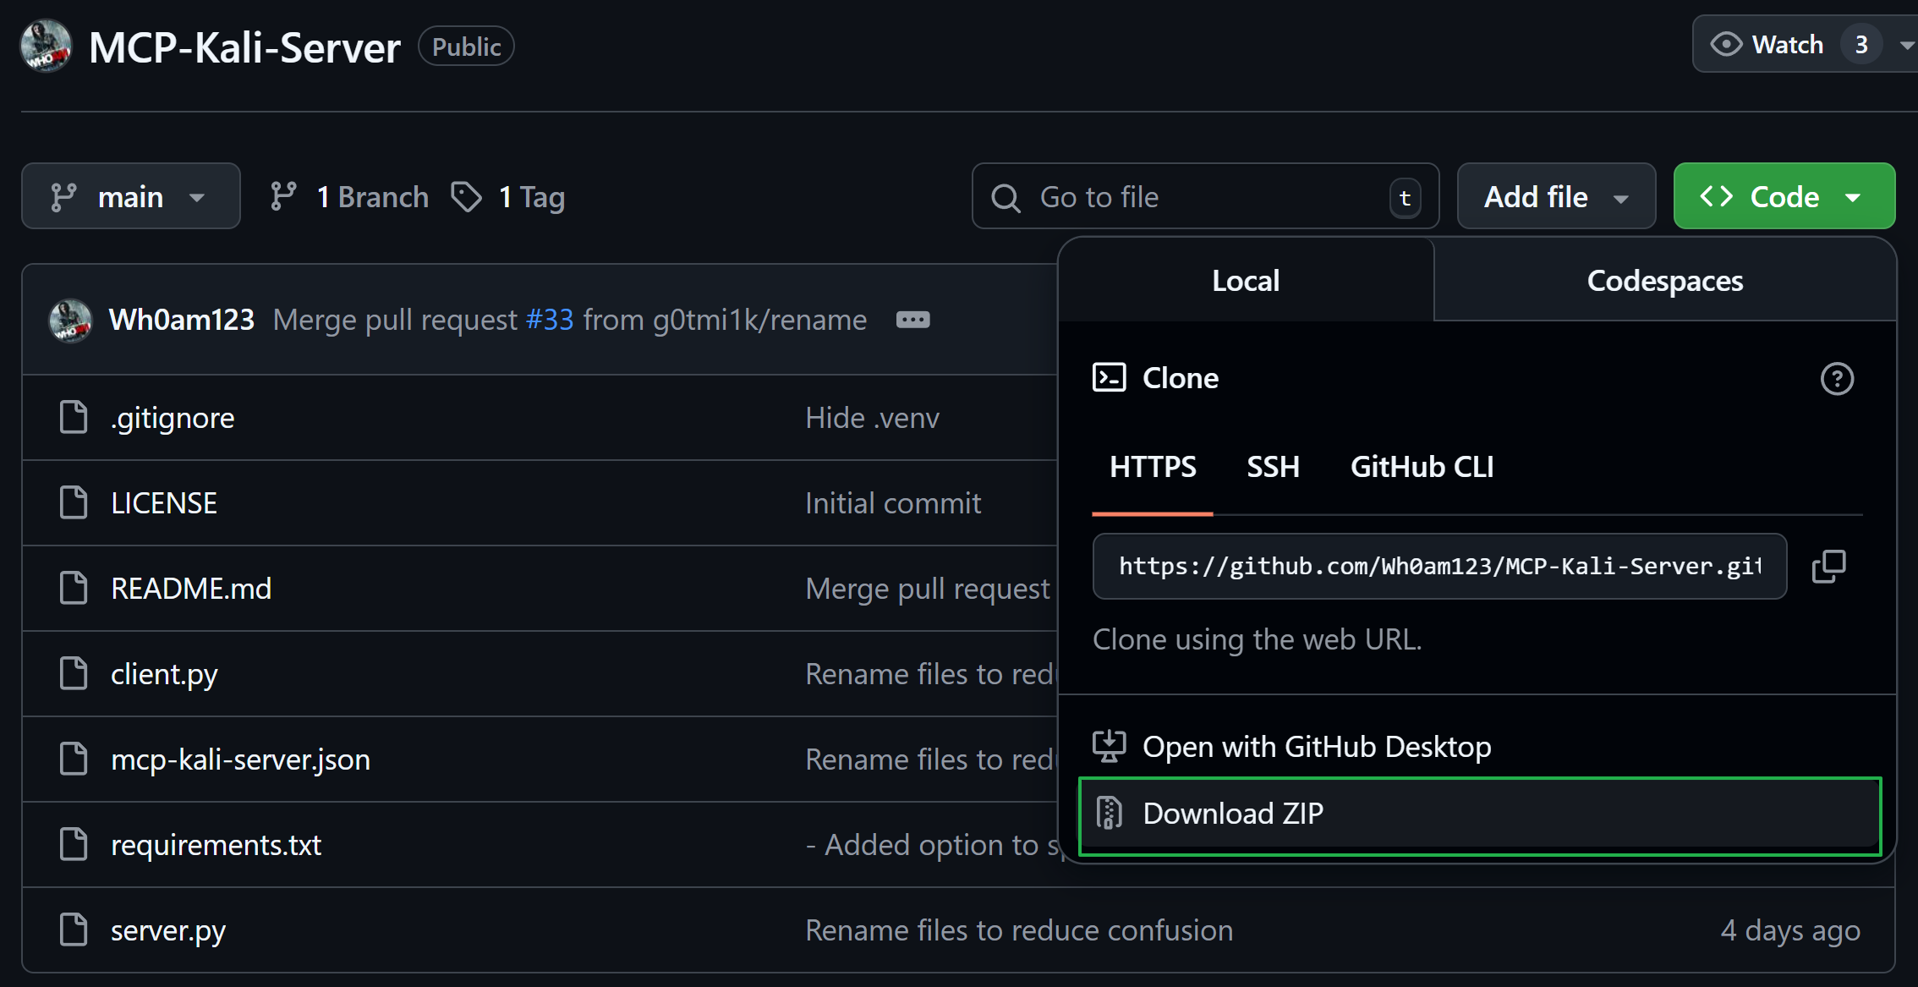Toggle the green Code dropdown

point(1784,196)
